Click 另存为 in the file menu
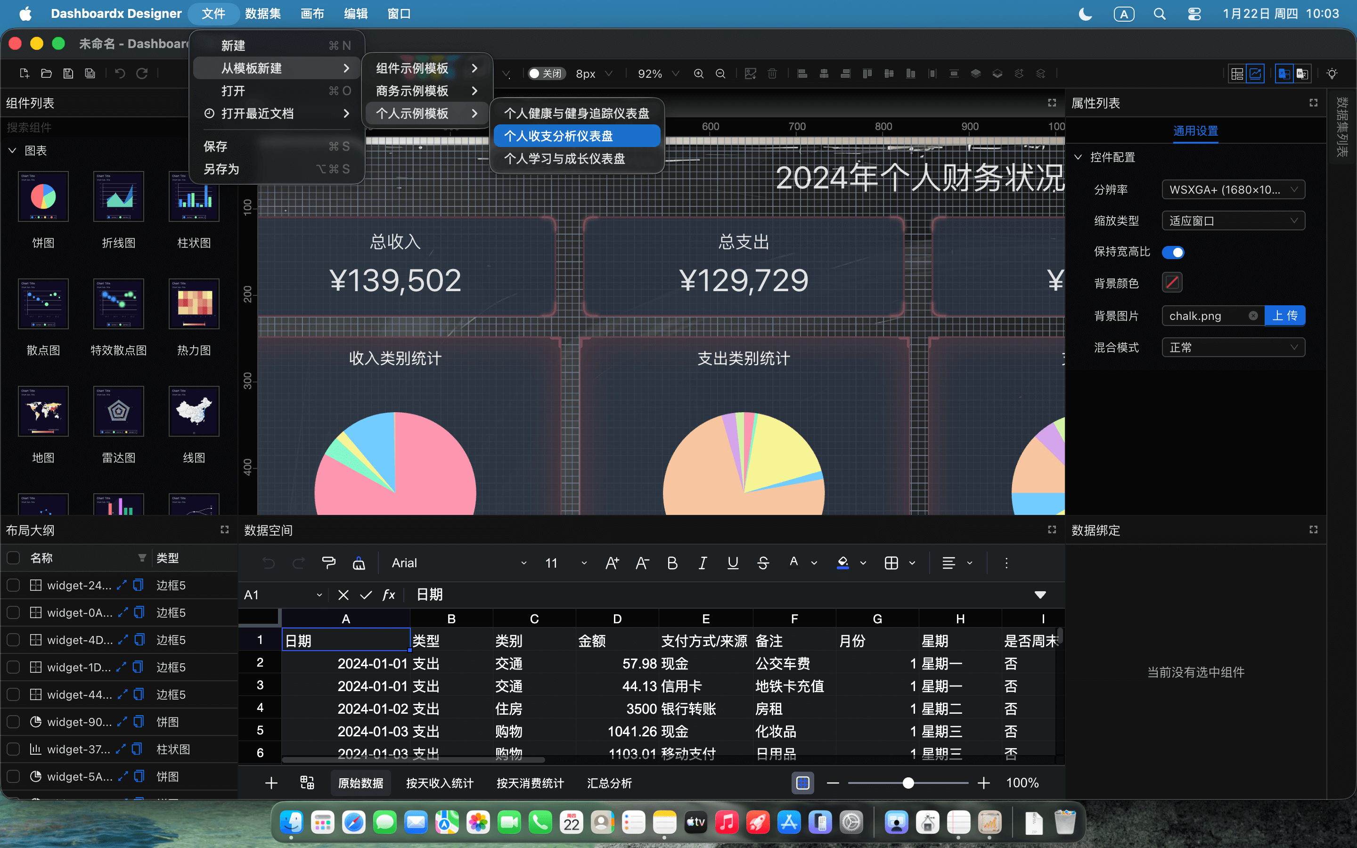 click(277, 169)
